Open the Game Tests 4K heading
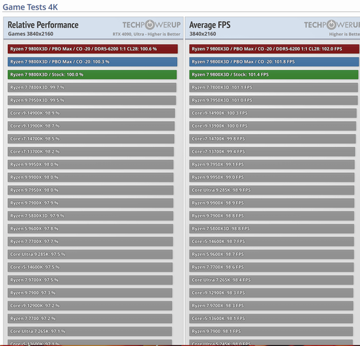The height and width of the screenshot is (346, 360). 30,7
